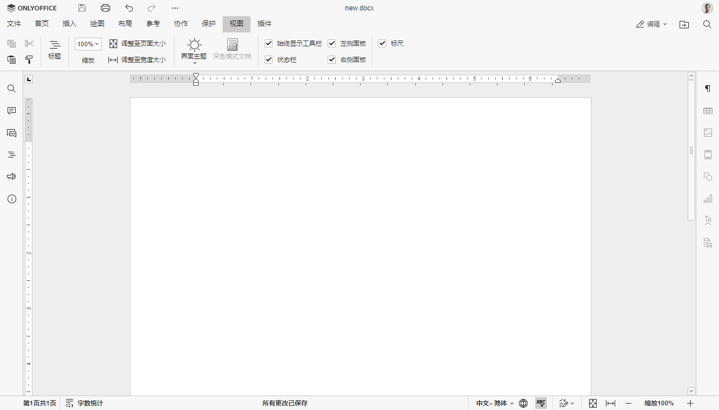The width and height of the screenshot is (719, 410).
Task: Switch to the 插件 tab
Action: pos(264,24)
